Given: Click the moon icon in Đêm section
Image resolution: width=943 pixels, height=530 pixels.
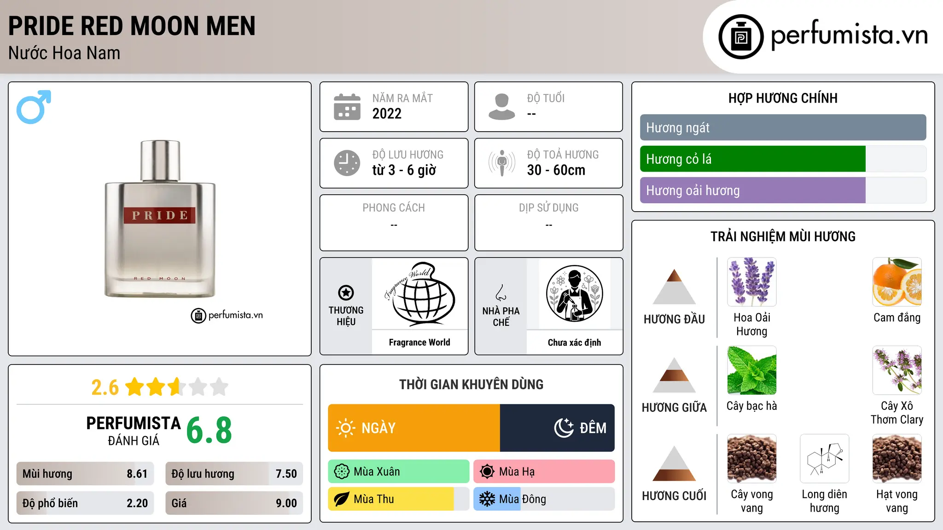Looking at the screenshot, I should (x=564, y=428).
